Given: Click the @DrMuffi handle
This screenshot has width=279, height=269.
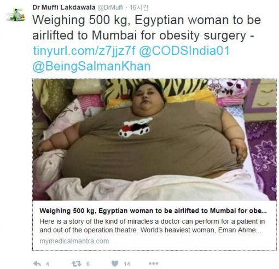Looking at the screenshot, I should pyautogui.click(x=111, y=8).
